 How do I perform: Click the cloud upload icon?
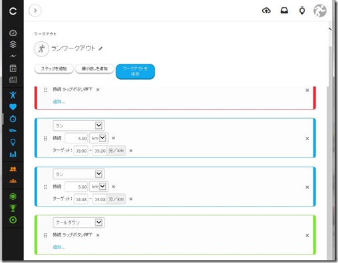click(x=266, y=11)
